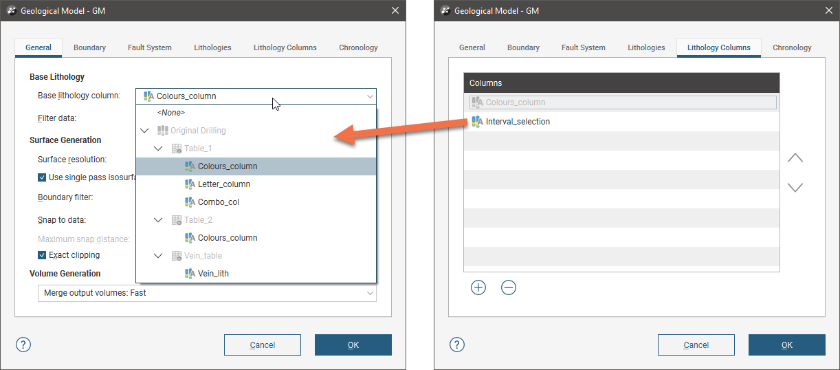Click the remove column minus icon

(x=509, y=287)
